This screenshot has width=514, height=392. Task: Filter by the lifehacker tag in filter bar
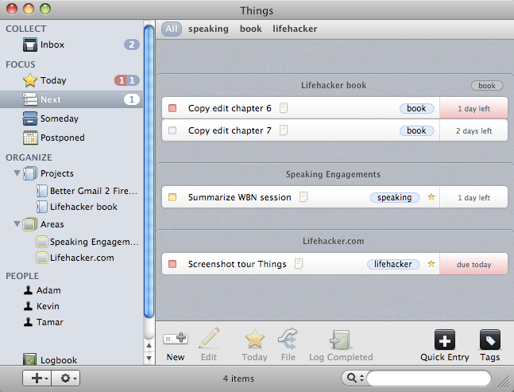click(x=295, y=29)
